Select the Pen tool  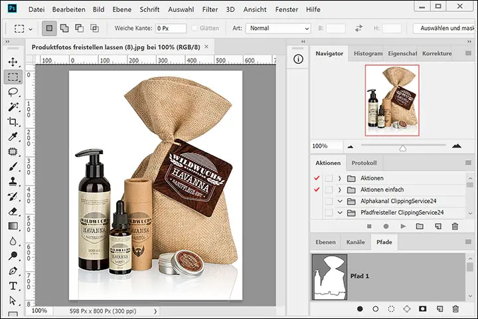click(x=13, y=270)
